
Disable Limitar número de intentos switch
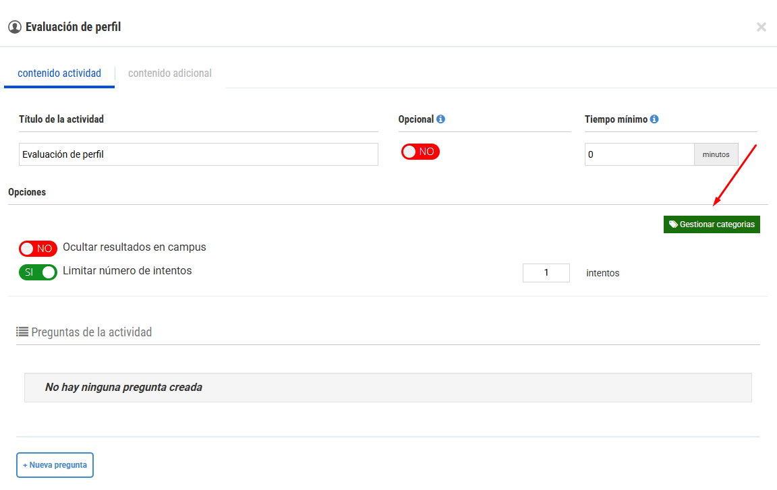pos(38,272)
